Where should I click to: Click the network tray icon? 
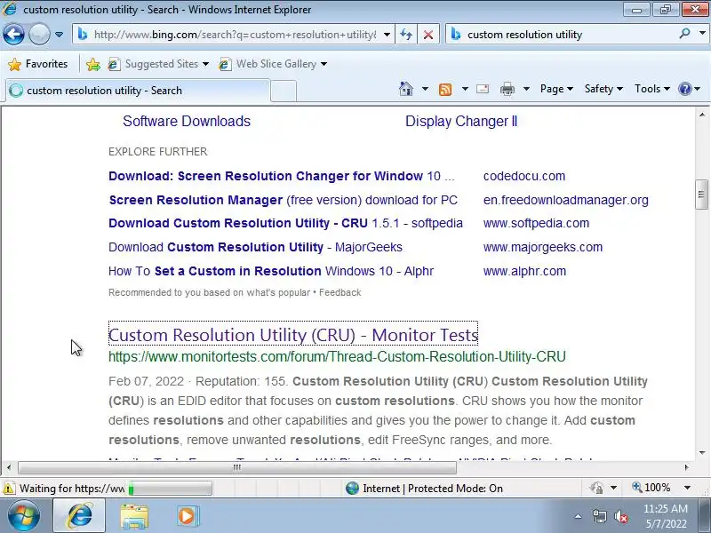tap(599, 516)
